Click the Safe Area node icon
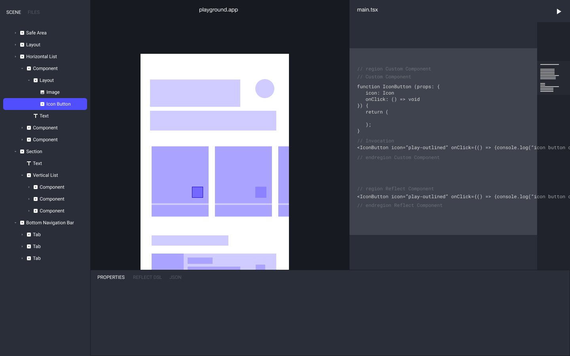 (22, 33)
